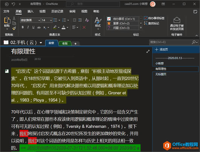Select the 待办事项 (Ctrl+1) tag
Image resolution: width=200 pixels, height=152 pixels.
(x=123, y=19)
